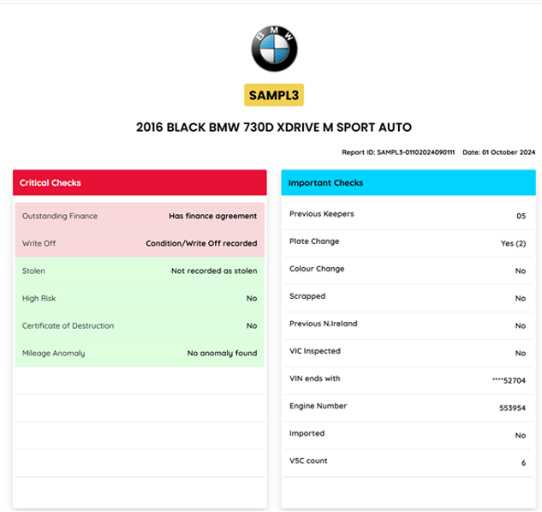Select the Outstanding Finance row
542x512 pixels.
[140, 217]
